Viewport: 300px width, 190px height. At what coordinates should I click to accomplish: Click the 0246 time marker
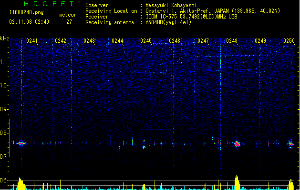pos(175,41)
